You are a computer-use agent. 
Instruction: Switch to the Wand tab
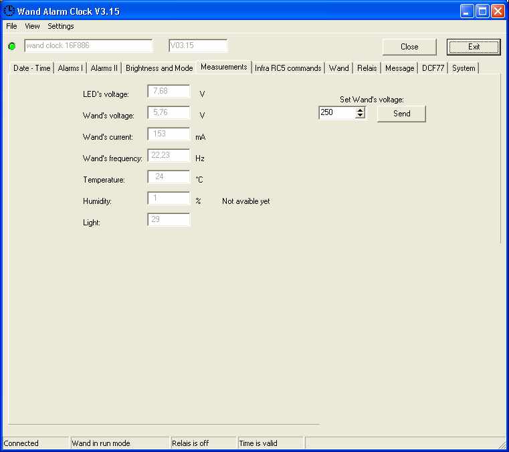click(338, 68)
